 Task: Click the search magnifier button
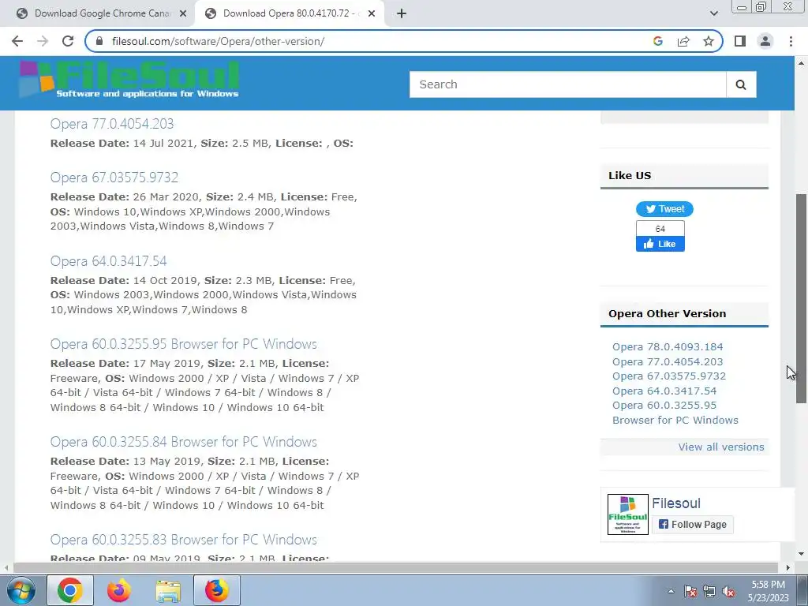click(x=741, y=84)
